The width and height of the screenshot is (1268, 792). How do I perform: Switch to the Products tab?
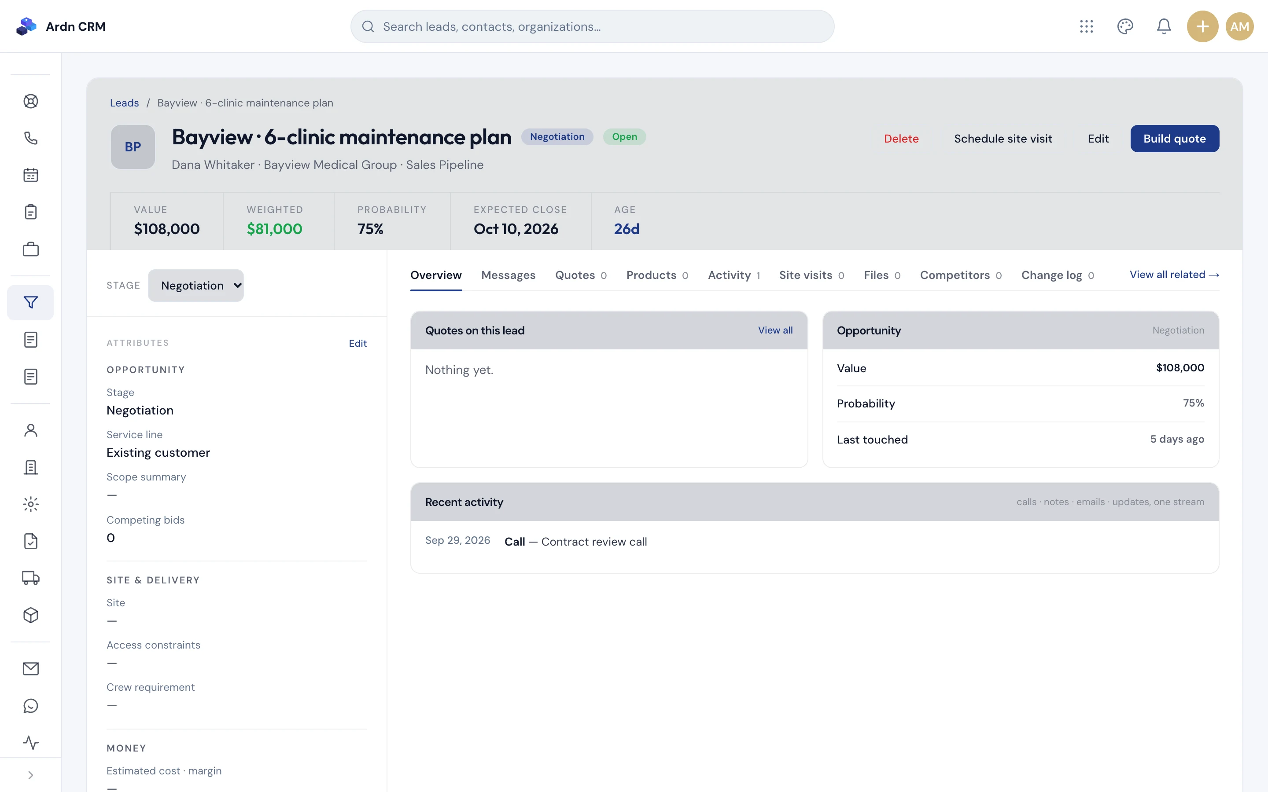pyautogui.click(x=657, y=275)
